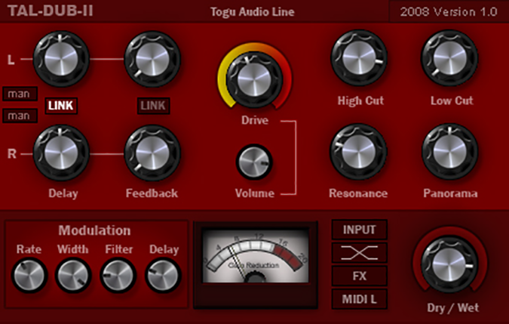Toggle the lower man sync button
This screenshot has height=324, width=509.
tap(20, 116)
